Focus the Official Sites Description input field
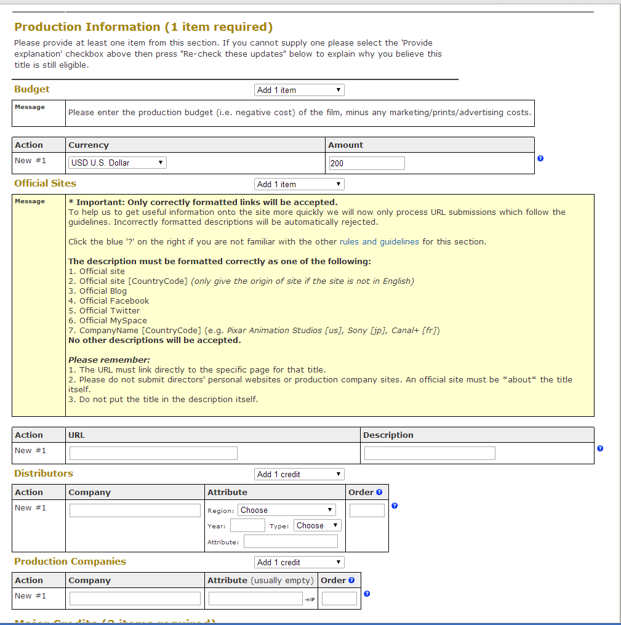Screen dimensions: 621x625 coord(430,453)
